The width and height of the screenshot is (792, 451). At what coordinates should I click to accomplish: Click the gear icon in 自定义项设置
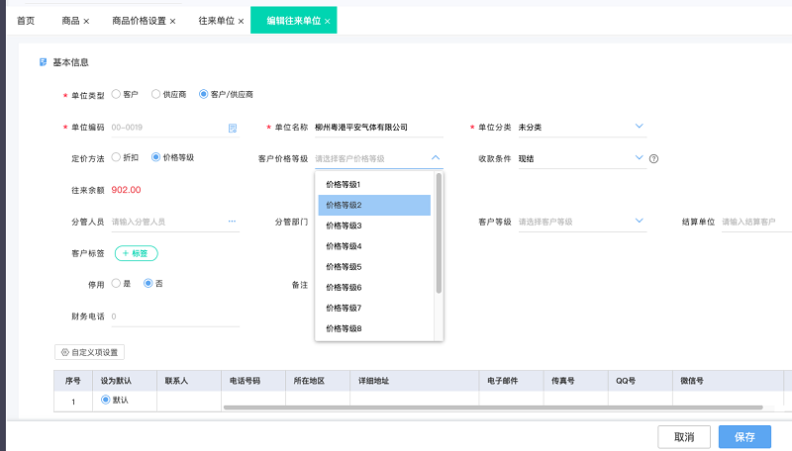click(64, 352)
